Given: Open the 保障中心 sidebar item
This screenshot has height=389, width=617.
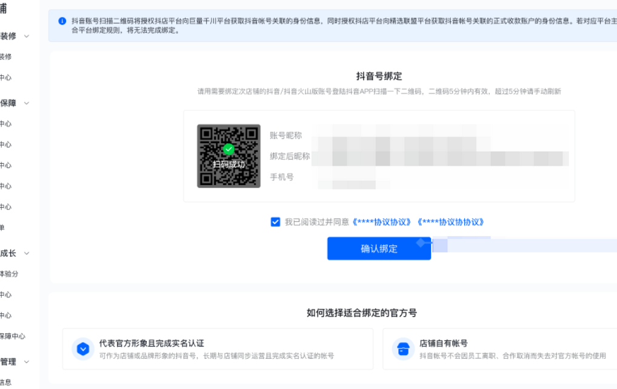Looking at the screenshot, I should click(12, 336).
